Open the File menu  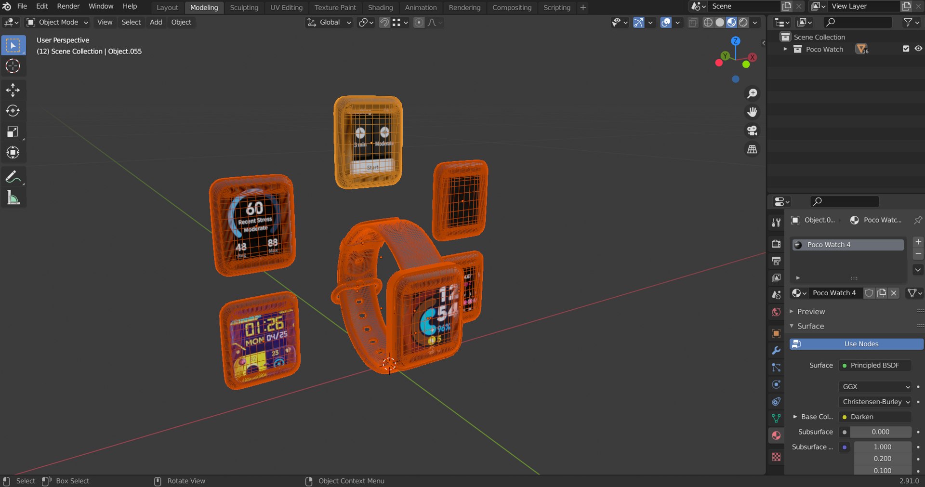coord(22,6)
